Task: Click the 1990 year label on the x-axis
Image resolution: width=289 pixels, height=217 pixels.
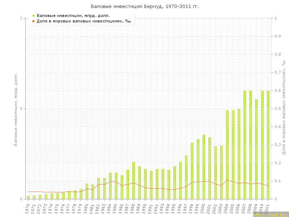Action: (x=144, y=208)
